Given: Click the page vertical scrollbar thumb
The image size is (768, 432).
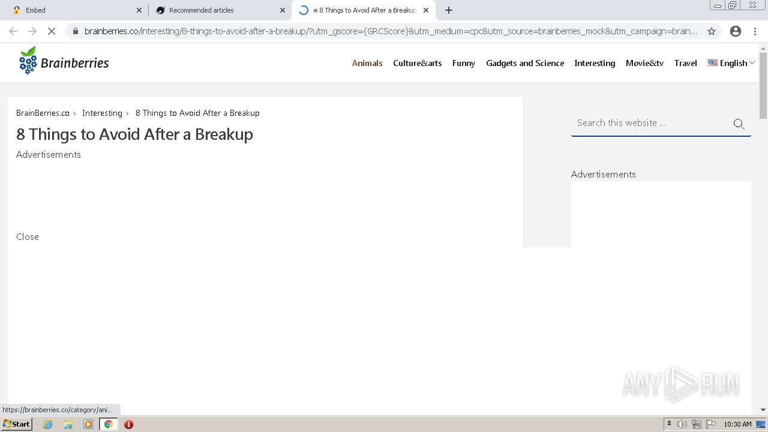Looking at the screenshot, I should [763, 85].
